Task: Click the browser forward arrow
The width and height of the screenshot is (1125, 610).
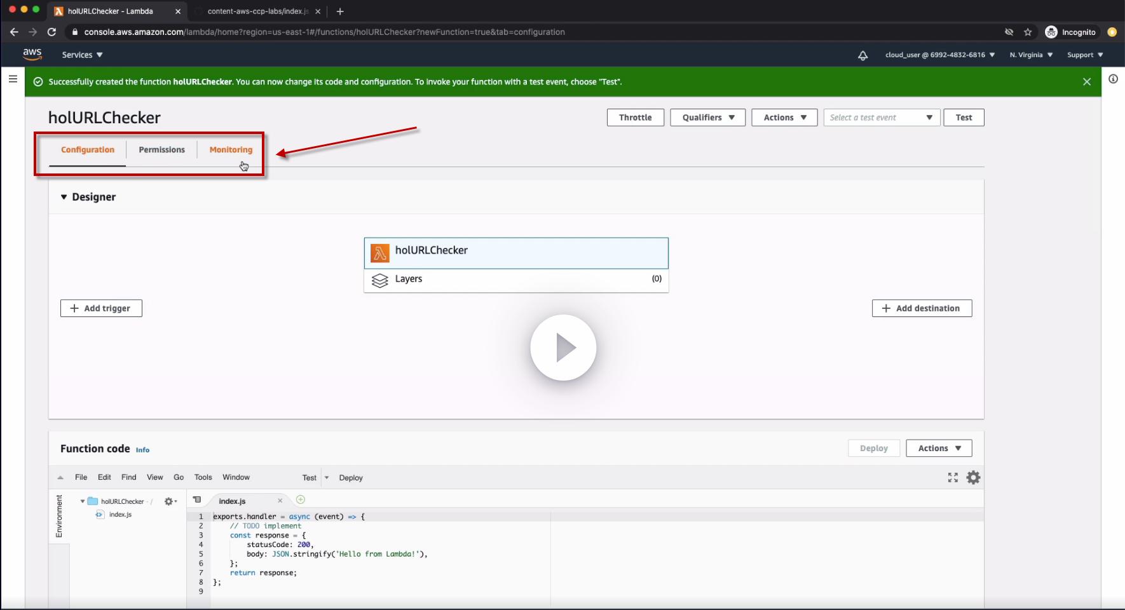Action: pyautogui.click(x=33, y=32)
